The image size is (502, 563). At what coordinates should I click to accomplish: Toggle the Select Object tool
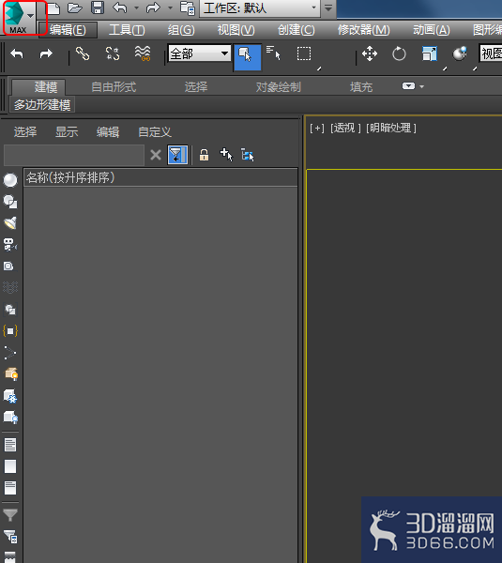click(x=248, y=57)
